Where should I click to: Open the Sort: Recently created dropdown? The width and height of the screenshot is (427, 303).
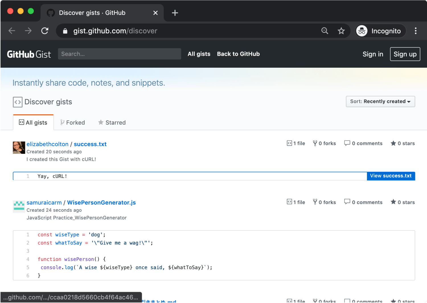(380, 101)
